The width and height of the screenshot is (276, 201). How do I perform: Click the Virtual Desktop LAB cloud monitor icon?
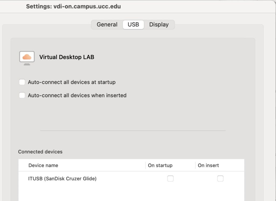(x=27, y=58)
